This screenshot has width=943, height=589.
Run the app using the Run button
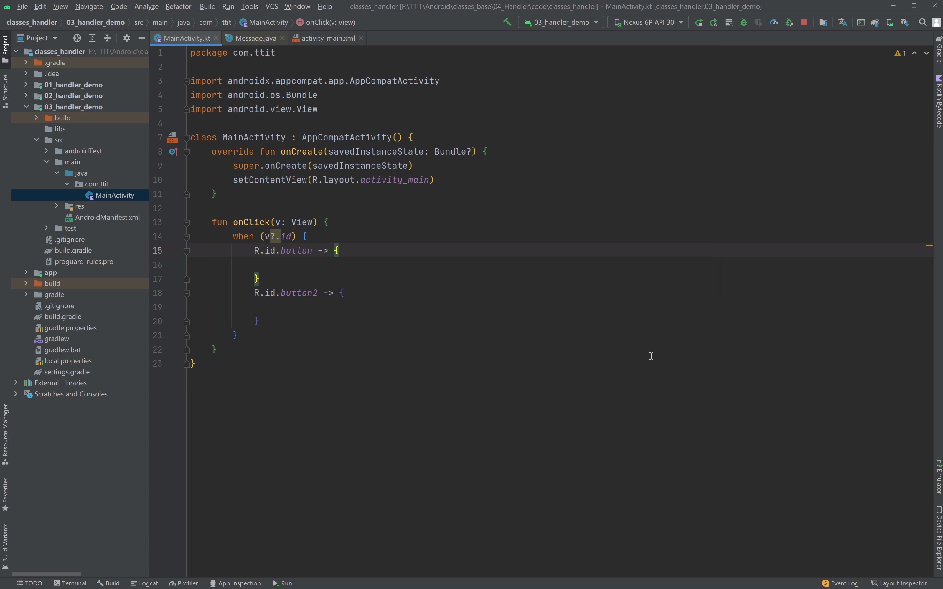699,22
